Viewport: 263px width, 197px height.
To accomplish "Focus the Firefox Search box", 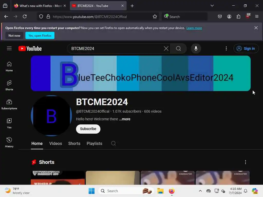I will [x=184, y=17].
